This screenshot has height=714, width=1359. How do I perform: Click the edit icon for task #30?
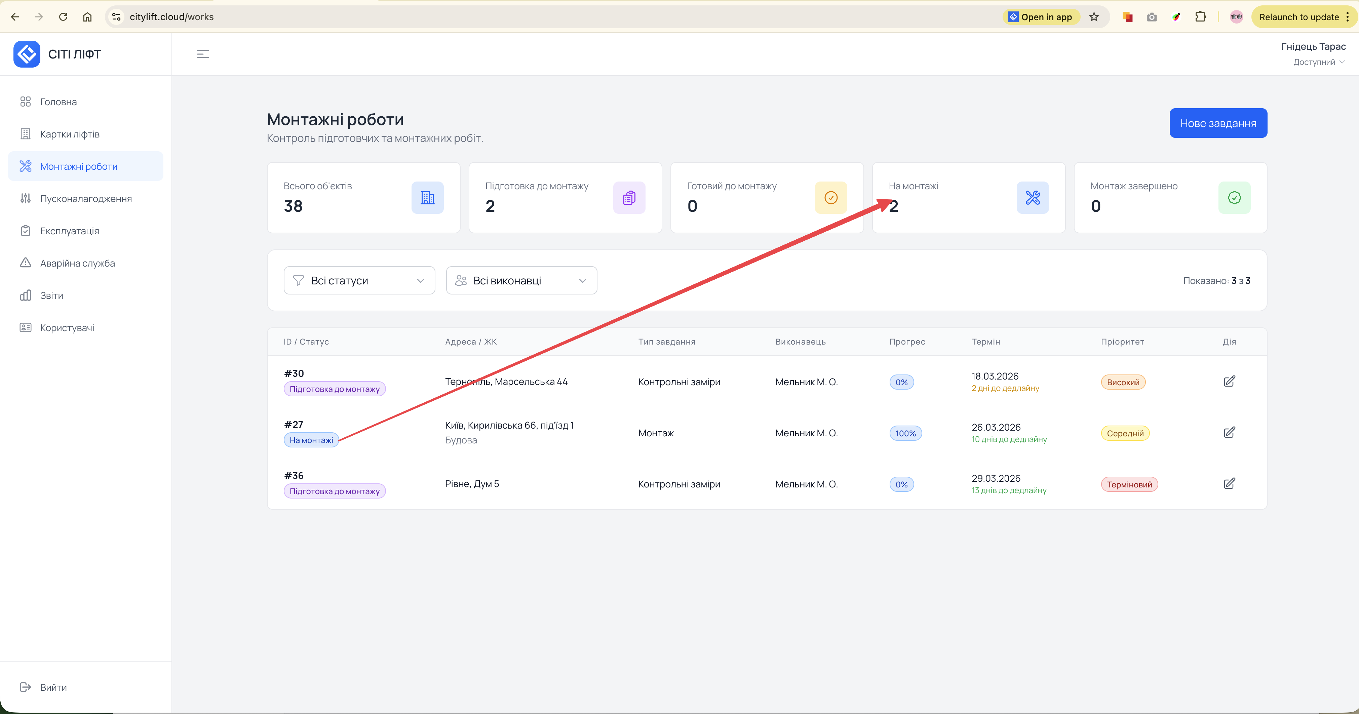click(1229, 381)
